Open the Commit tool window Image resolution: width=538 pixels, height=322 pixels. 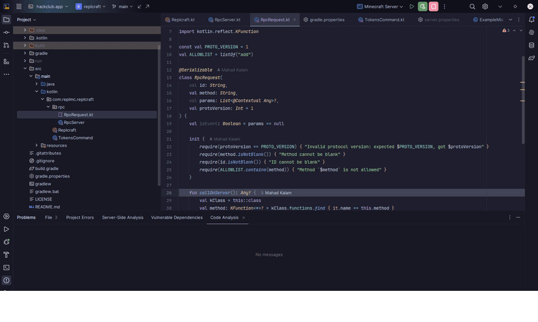6,32
